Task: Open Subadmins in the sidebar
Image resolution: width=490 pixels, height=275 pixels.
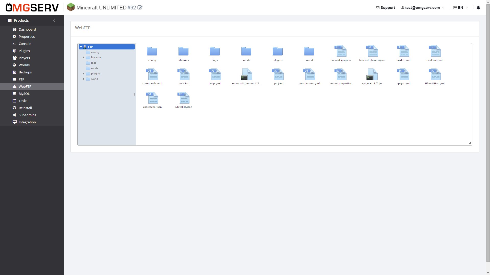Action: pyautogui.click(x=32, y=115)
